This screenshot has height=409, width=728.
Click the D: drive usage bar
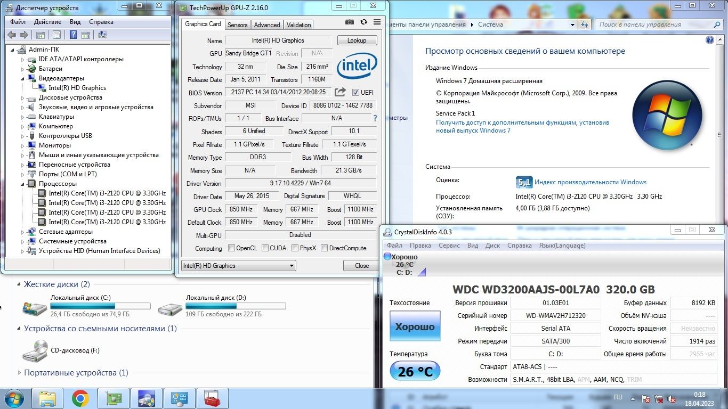tap(236, 306)
